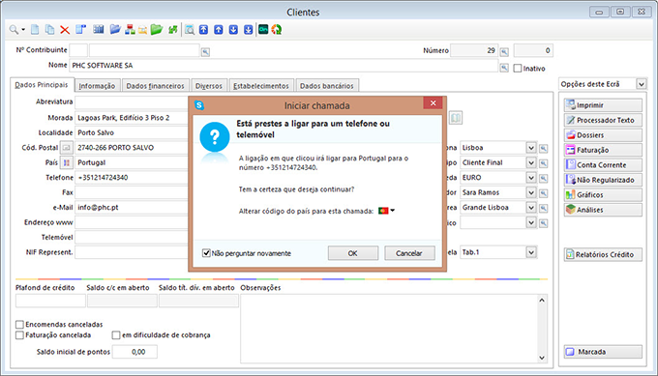Click the Imprimir button
658x376 pixels.
pos(603,105)
